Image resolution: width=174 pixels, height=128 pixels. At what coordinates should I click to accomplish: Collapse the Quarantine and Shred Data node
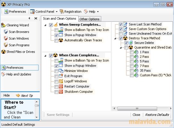tap(121, 48)
